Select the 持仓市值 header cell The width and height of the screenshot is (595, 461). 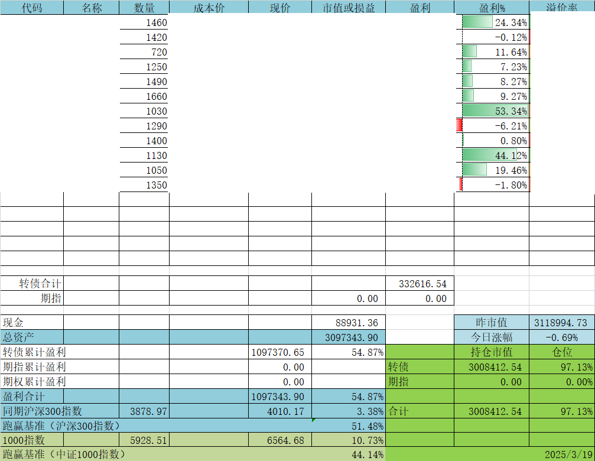pyautogui.click(x=492, y=352)
